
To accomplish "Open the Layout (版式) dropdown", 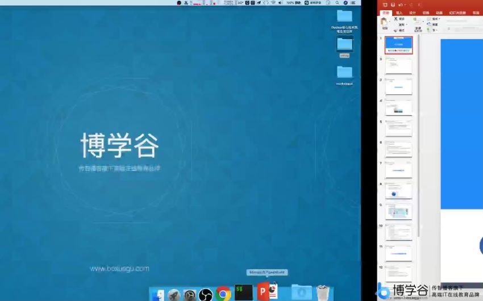I will tap(434, 19).
